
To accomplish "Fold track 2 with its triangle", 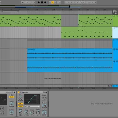I will [114, 28].
